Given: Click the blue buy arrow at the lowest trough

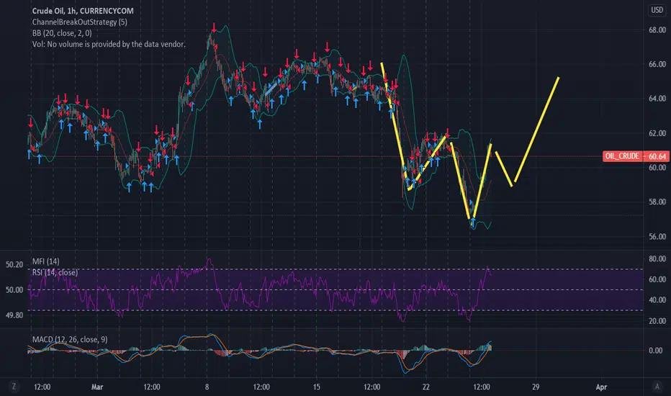Looking at the screenshot, I should click(x=473, y=221).
